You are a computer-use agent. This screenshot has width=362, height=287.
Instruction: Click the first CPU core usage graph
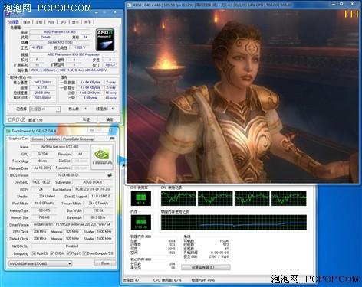pos(178,198)
